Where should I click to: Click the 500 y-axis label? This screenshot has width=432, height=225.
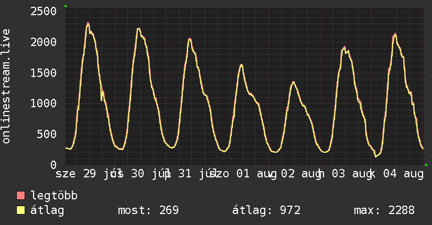pos(47,134)
